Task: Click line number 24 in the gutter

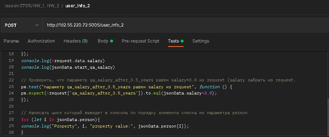Action: pyautogui.click(x=11, y=93)
